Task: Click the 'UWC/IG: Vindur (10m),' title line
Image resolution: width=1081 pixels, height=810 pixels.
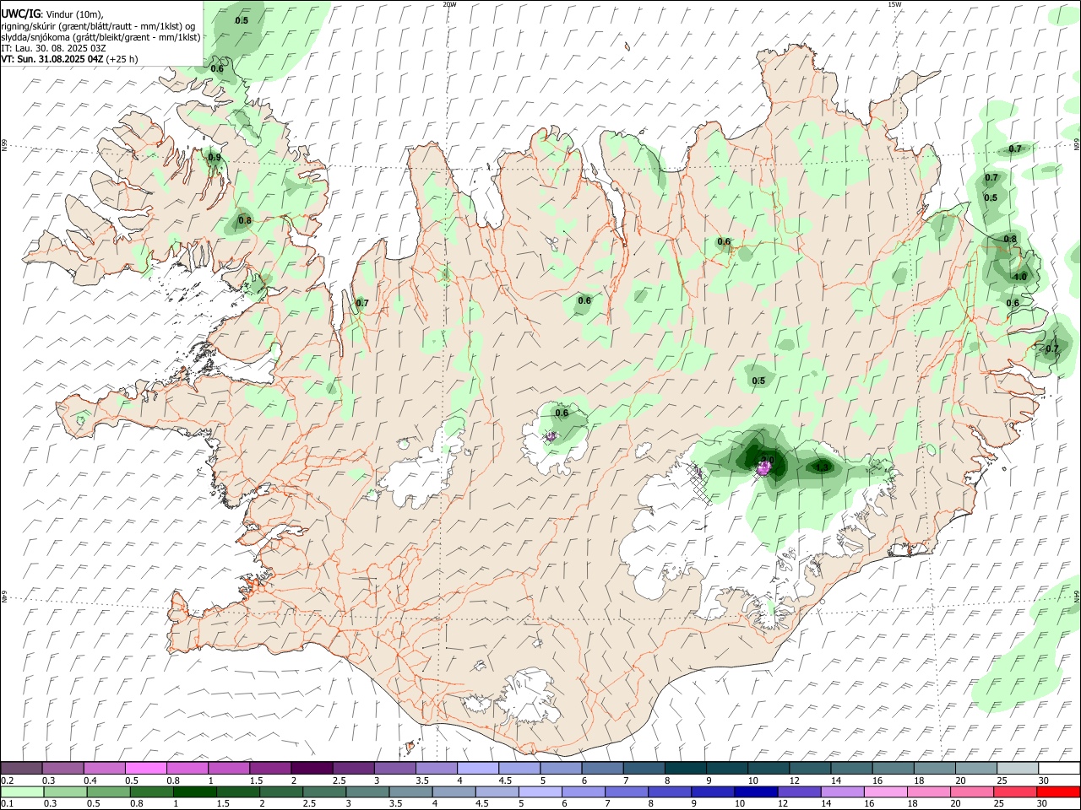Action: (52, 14)
